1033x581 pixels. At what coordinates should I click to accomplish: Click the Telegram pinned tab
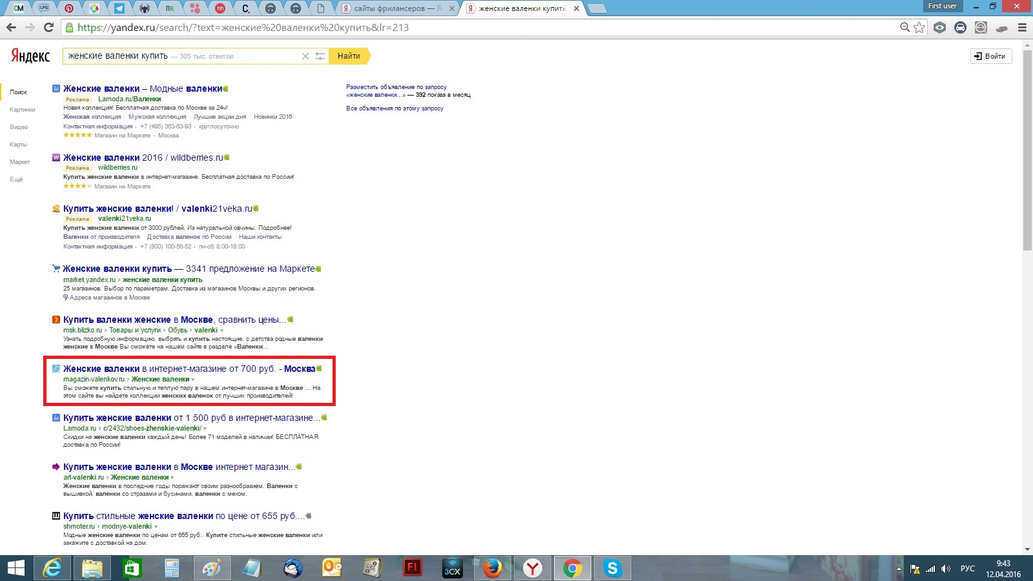coord(119,8)
